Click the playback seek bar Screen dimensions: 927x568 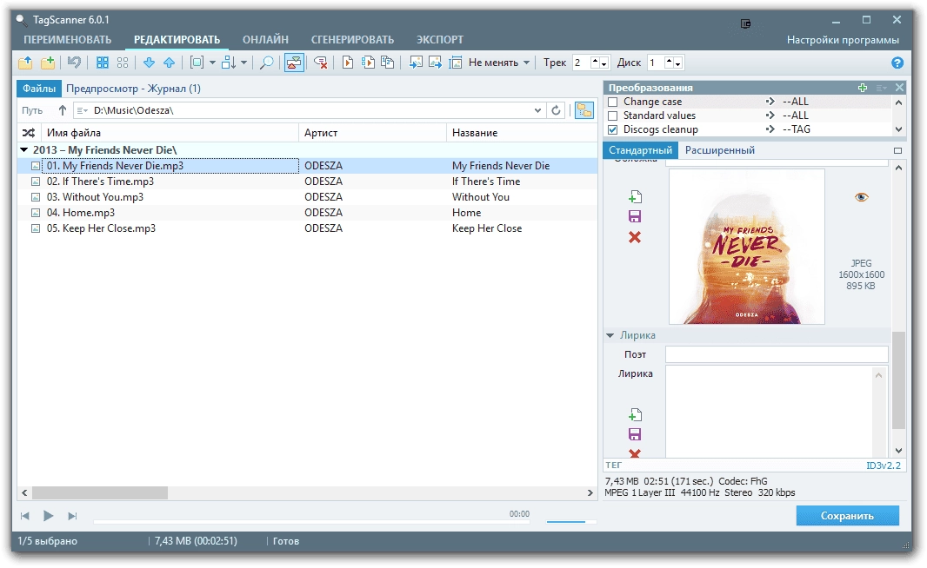[311, 521]
